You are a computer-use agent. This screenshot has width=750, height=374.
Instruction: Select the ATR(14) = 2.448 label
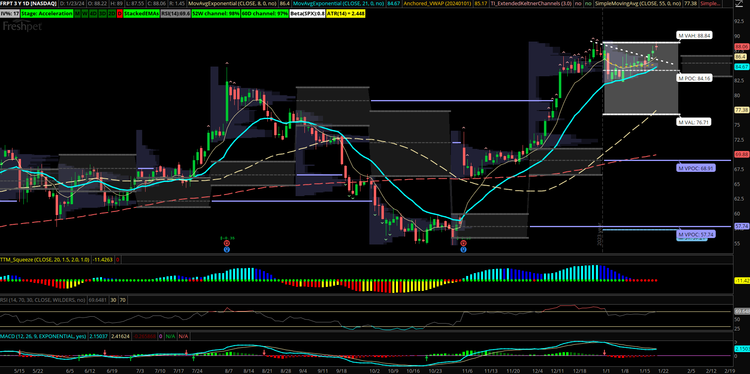click(x=346, y=13)
